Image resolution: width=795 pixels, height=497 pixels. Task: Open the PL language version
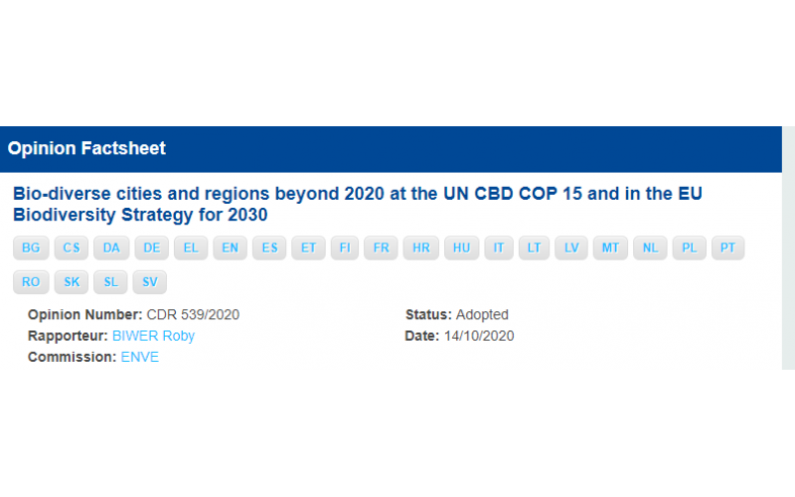689,248
